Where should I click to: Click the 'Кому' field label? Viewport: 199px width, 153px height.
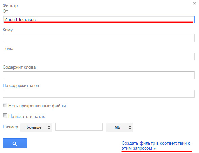tap(7, 30)
